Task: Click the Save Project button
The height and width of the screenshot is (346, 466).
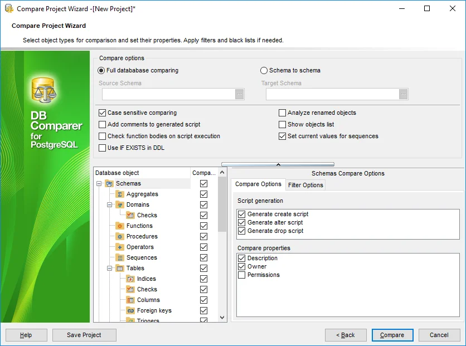Action: pyautogui.click(x=84, y=335)
